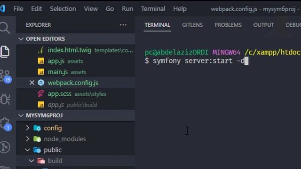
Task: Click the JS icon of app.js public\build
Action: pos(41,105)
